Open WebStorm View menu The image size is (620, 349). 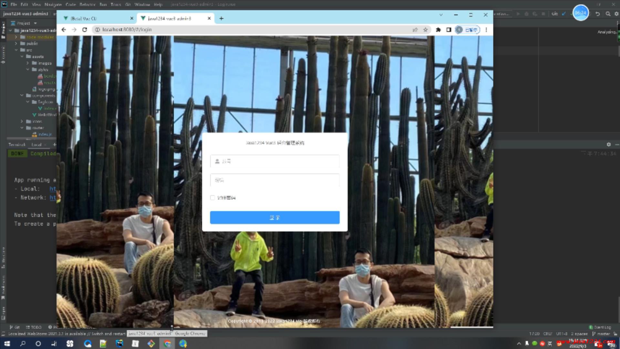(x=36, y=5)
